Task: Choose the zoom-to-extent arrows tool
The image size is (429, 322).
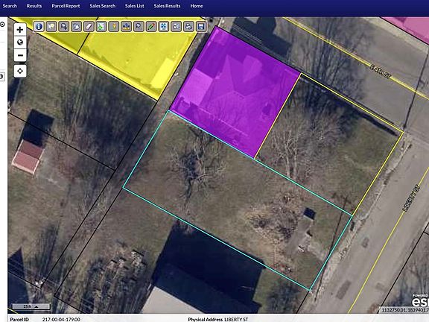Action: 164,27
